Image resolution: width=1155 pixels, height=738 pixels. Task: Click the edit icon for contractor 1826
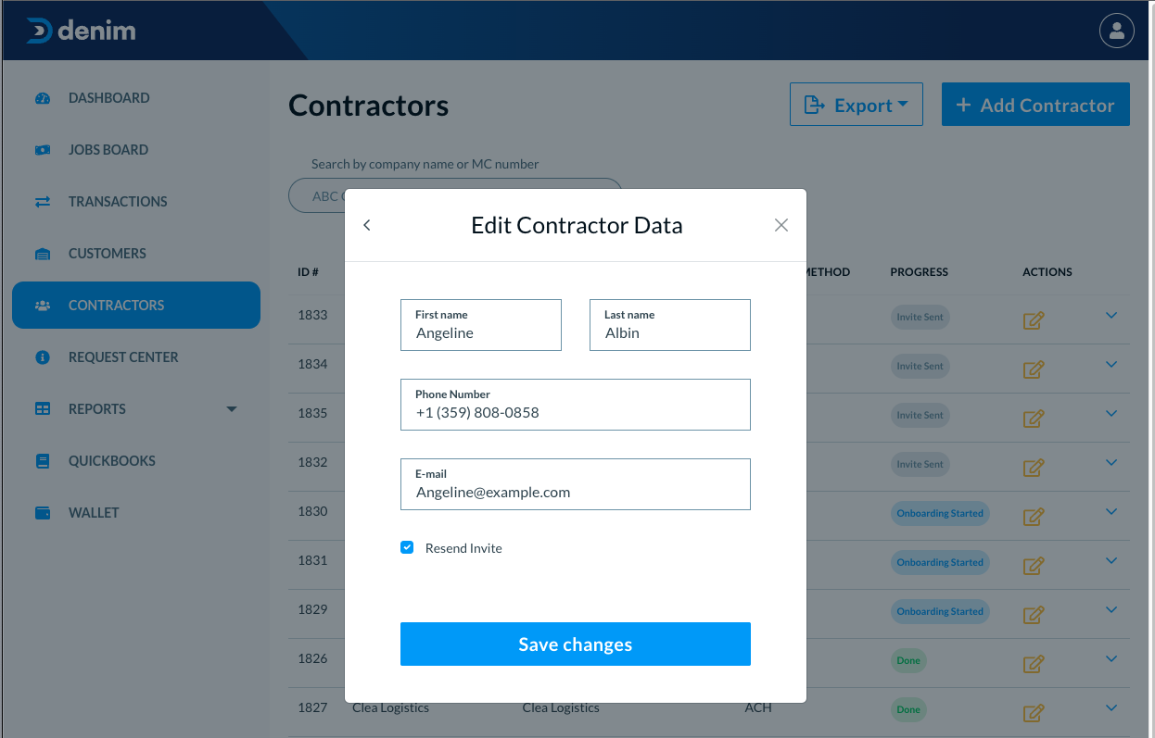pos(1034,664)
